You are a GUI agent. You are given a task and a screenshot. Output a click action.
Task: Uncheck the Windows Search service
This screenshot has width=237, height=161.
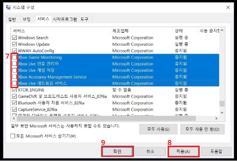pos(14,38)
